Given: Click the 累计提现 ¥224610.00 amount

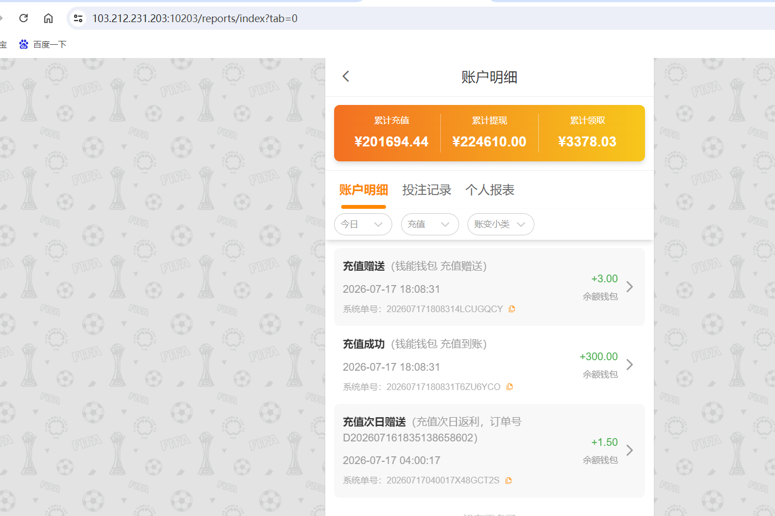Looking at the screenshot, I should pos(489,142).
